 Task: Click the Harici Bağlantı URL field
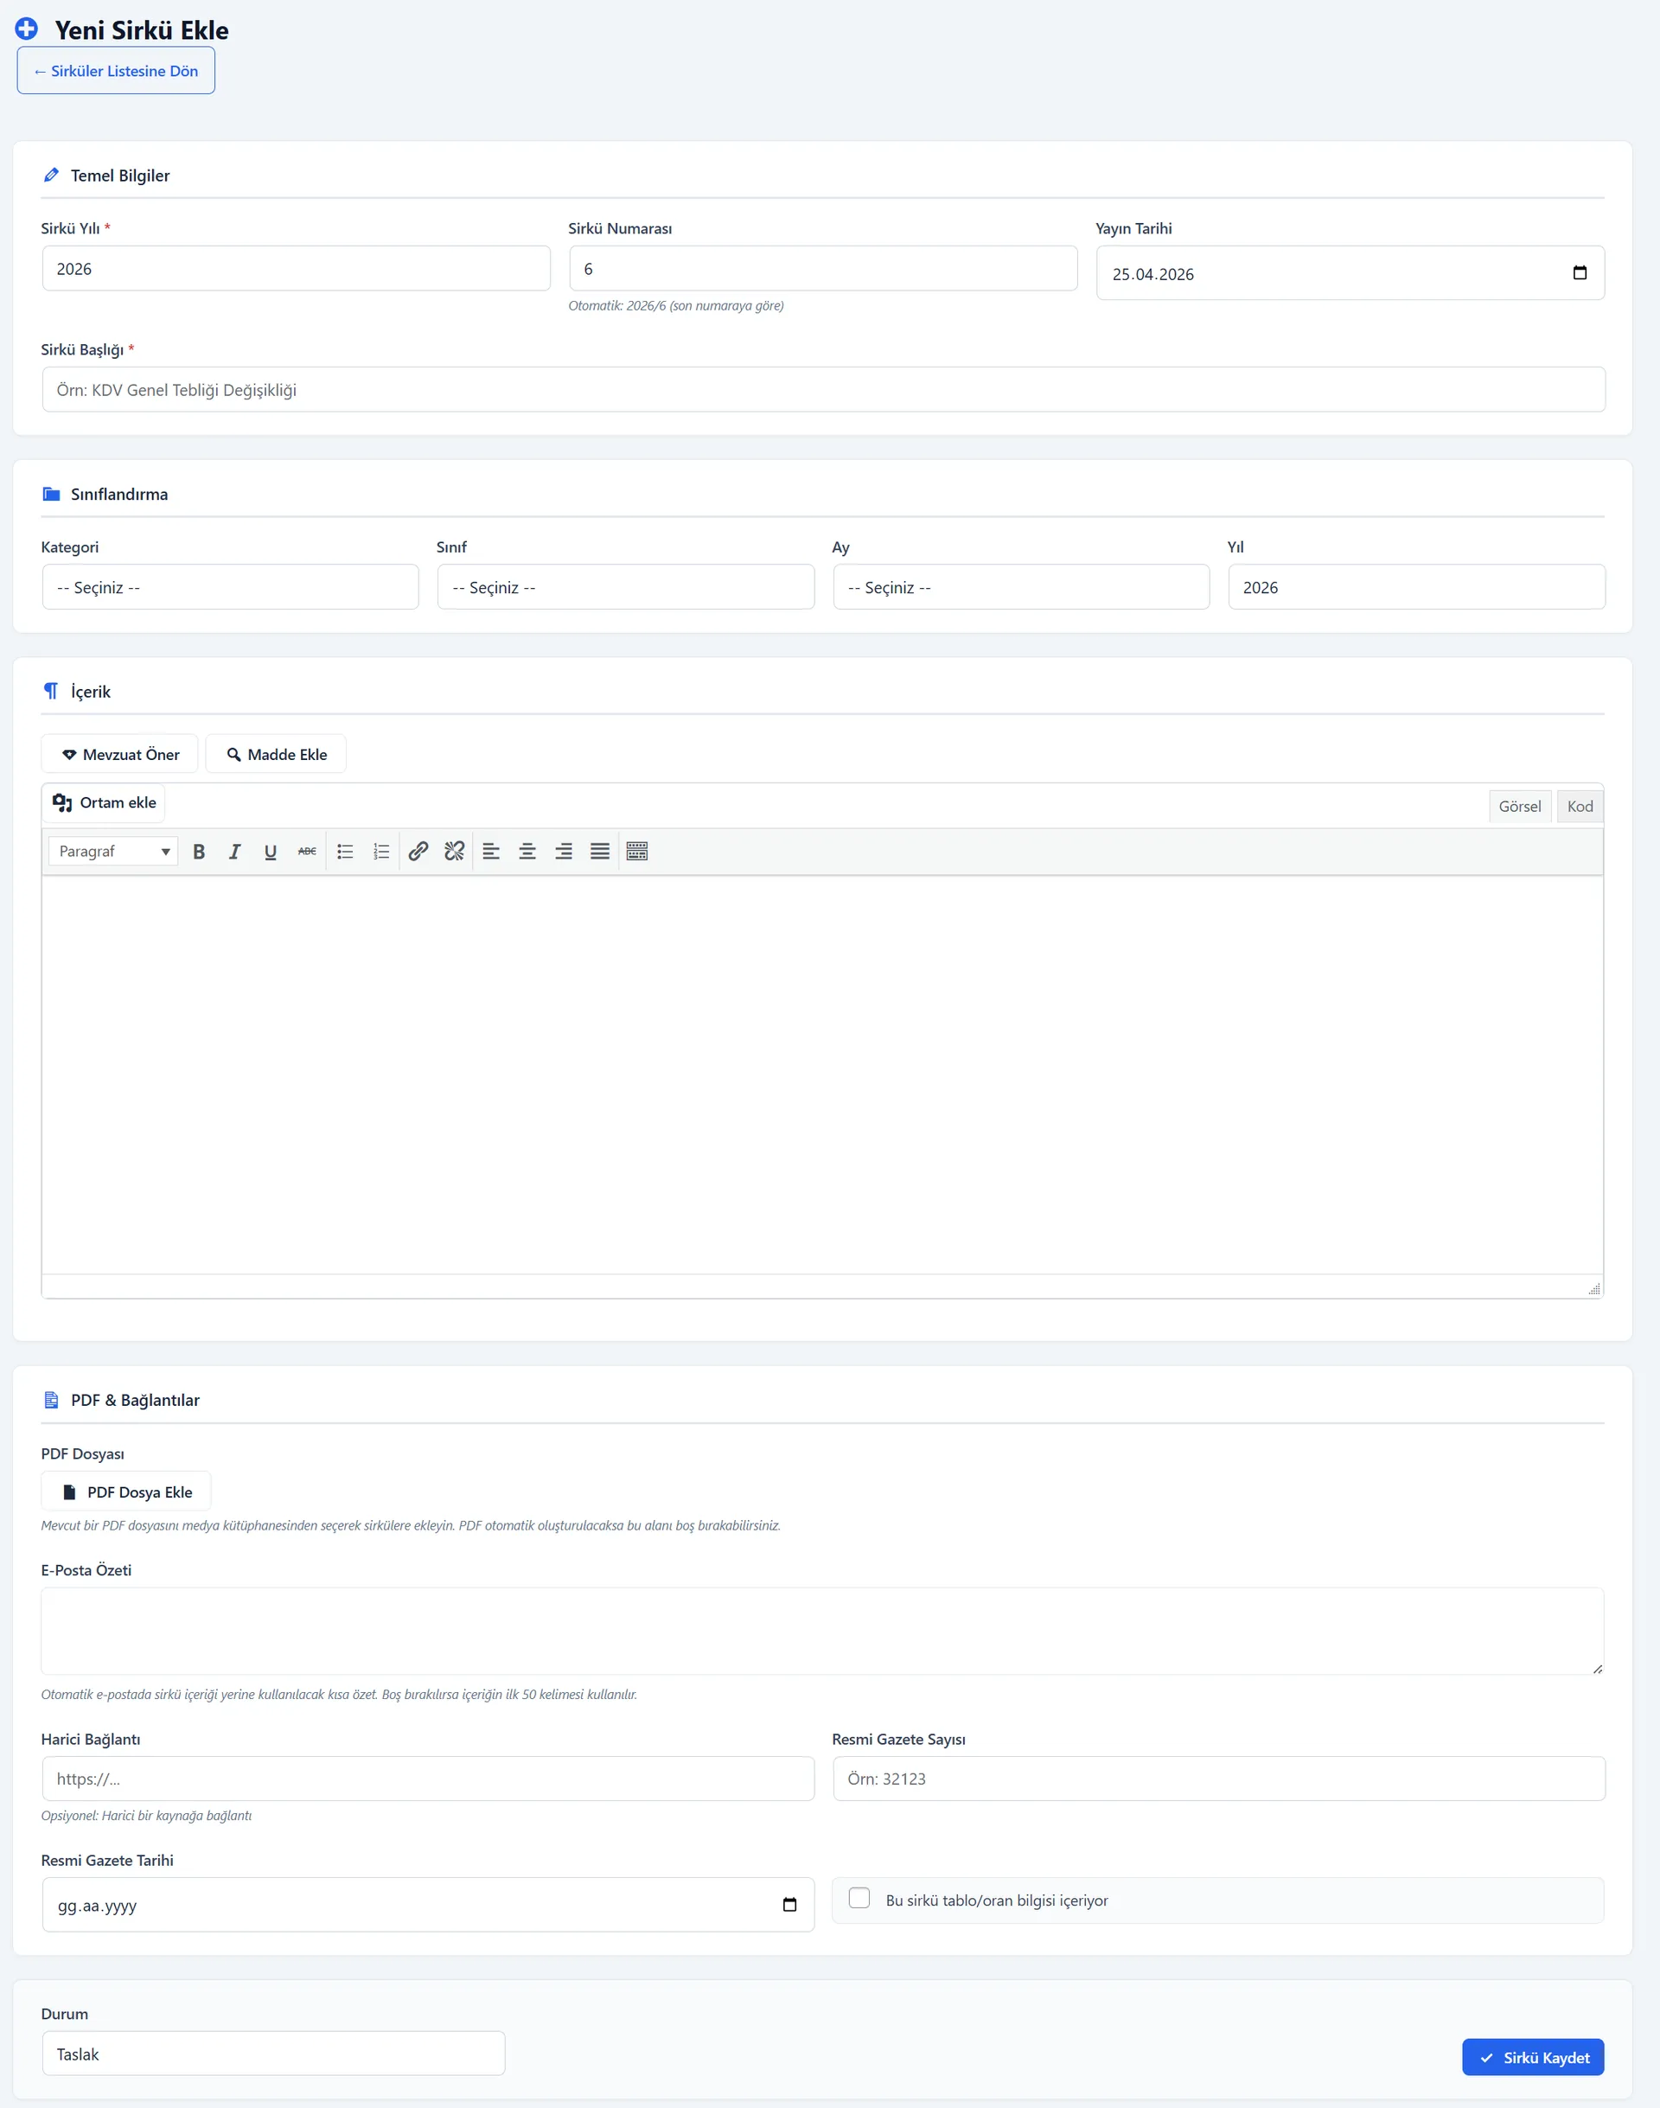click(428, 1779)
